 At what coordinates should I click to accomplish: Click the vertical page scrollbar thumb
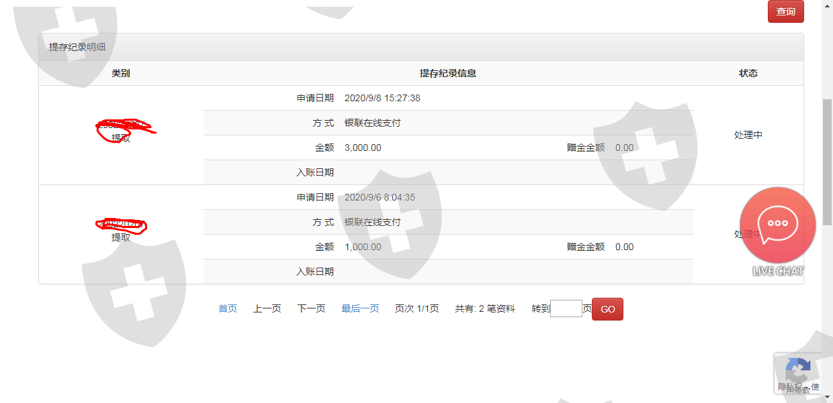(827, 161)
